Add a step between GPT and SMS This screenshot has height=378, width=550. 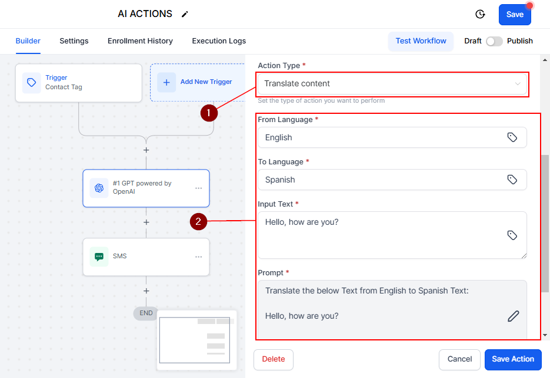click(146, 222)
